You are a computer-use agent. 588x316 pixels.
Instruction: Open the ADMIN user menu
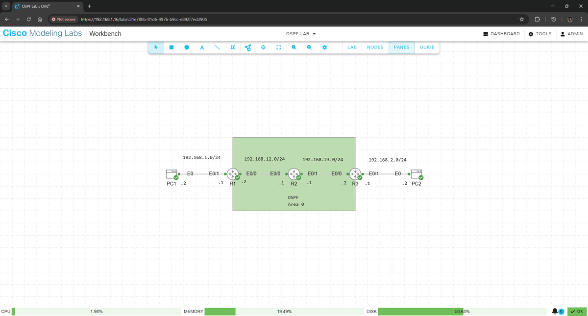click(x=571, y=34)
